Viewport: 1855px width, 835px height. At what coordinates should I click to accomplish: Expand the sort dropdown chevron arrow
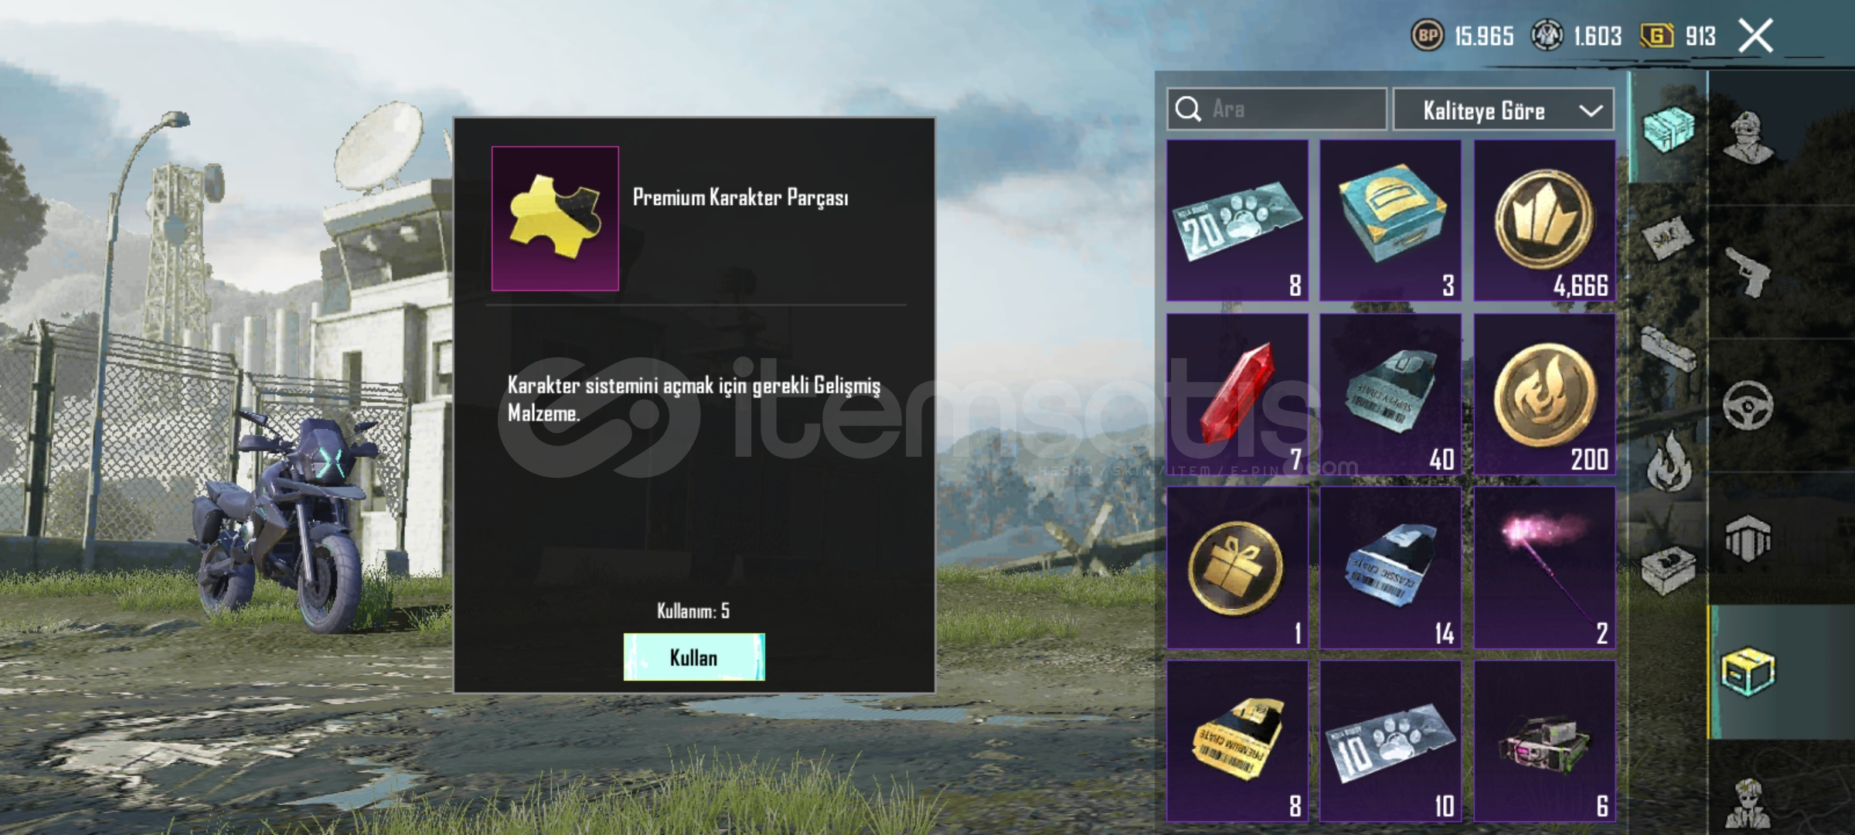(1591, 111)
